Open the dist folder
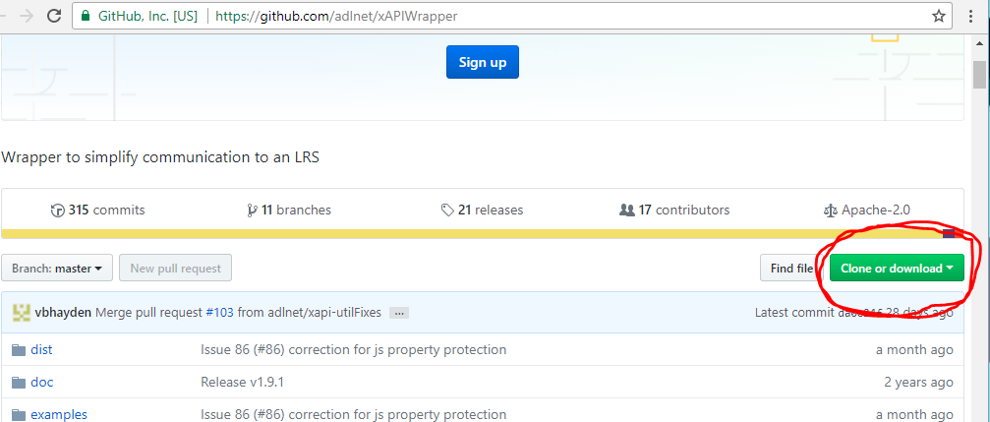Screen dimensions: 990x422 (x=41, y=349)
